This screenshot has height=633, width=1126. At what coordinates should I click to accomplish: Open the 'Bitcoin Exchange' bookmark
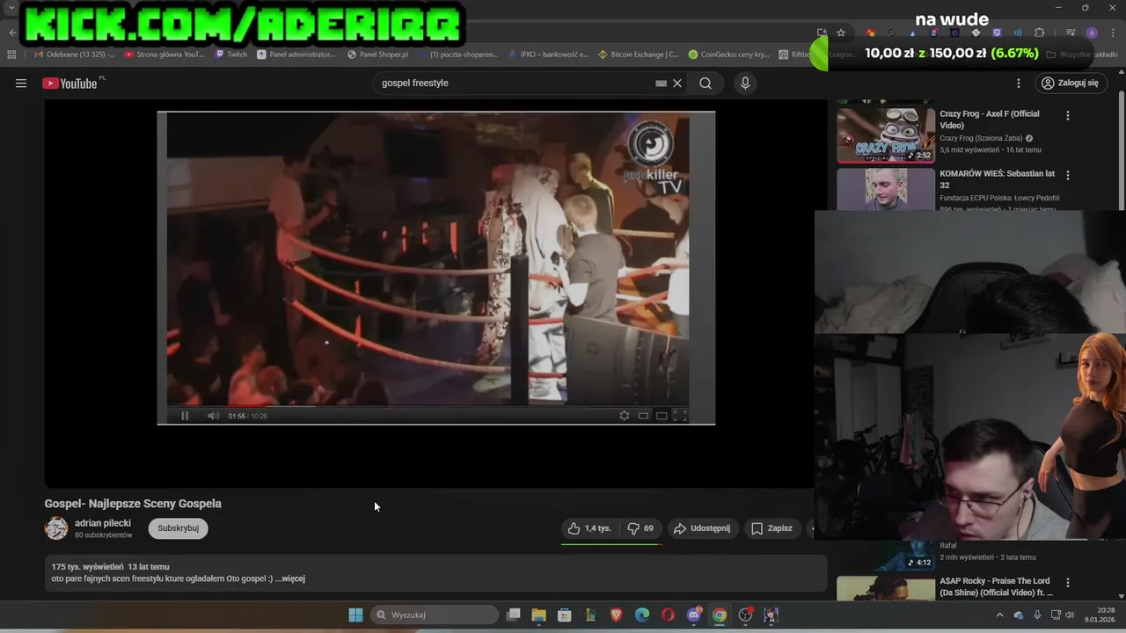coord(638,55)
